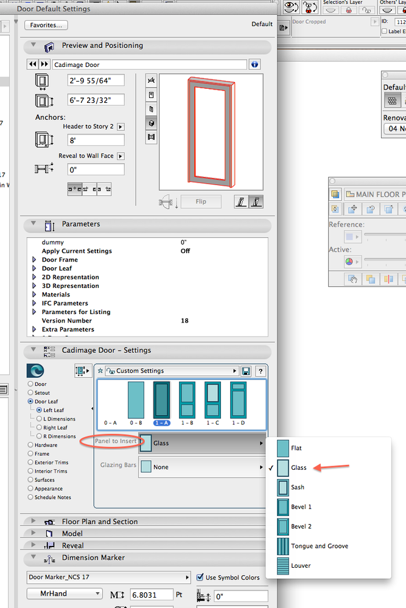Click the next library part arrow button
This screenshot has width=406, height=608.
44,65
